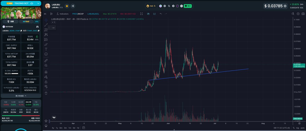Select the 7日 change tab
Screen dimensions: 306x131
(x=36, y=103)
